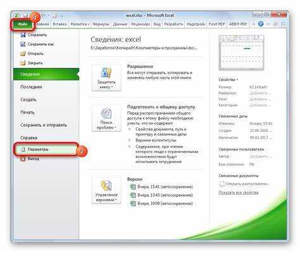Click the Теги field Добавить placeholder
The width and height of the screenshot is (300, 253).
point(260,99)
